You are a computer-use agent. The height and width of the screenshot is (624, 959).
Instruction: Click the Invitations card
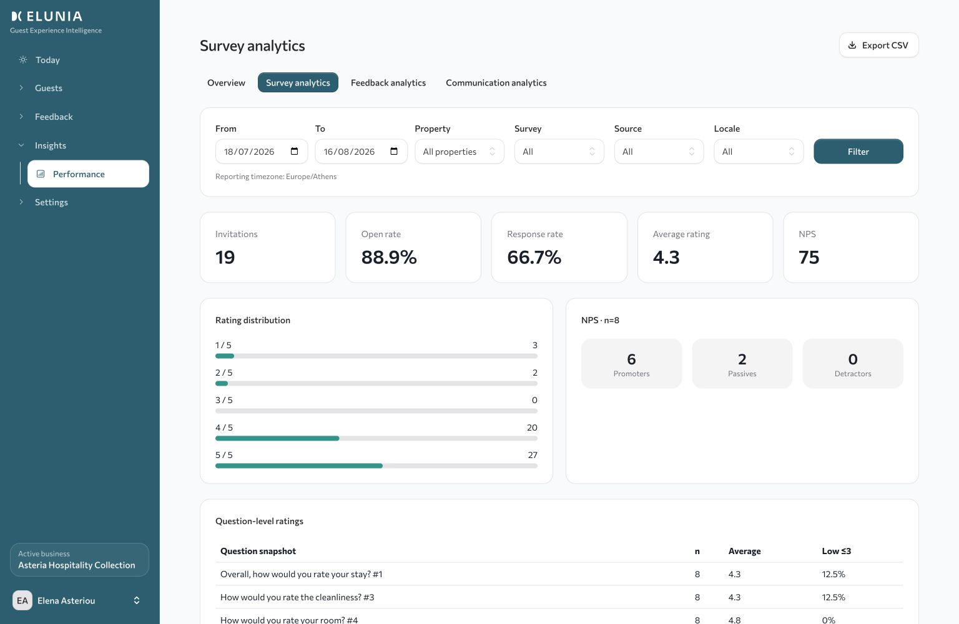(268, 247)
